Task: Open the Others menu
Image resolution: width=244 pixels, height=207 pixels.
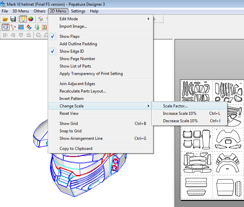Action: tap(39, 11)
